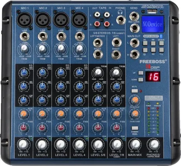Toggle the STANDBY button
This screenshot has width=181, height=166.
[x=135, y=128]
